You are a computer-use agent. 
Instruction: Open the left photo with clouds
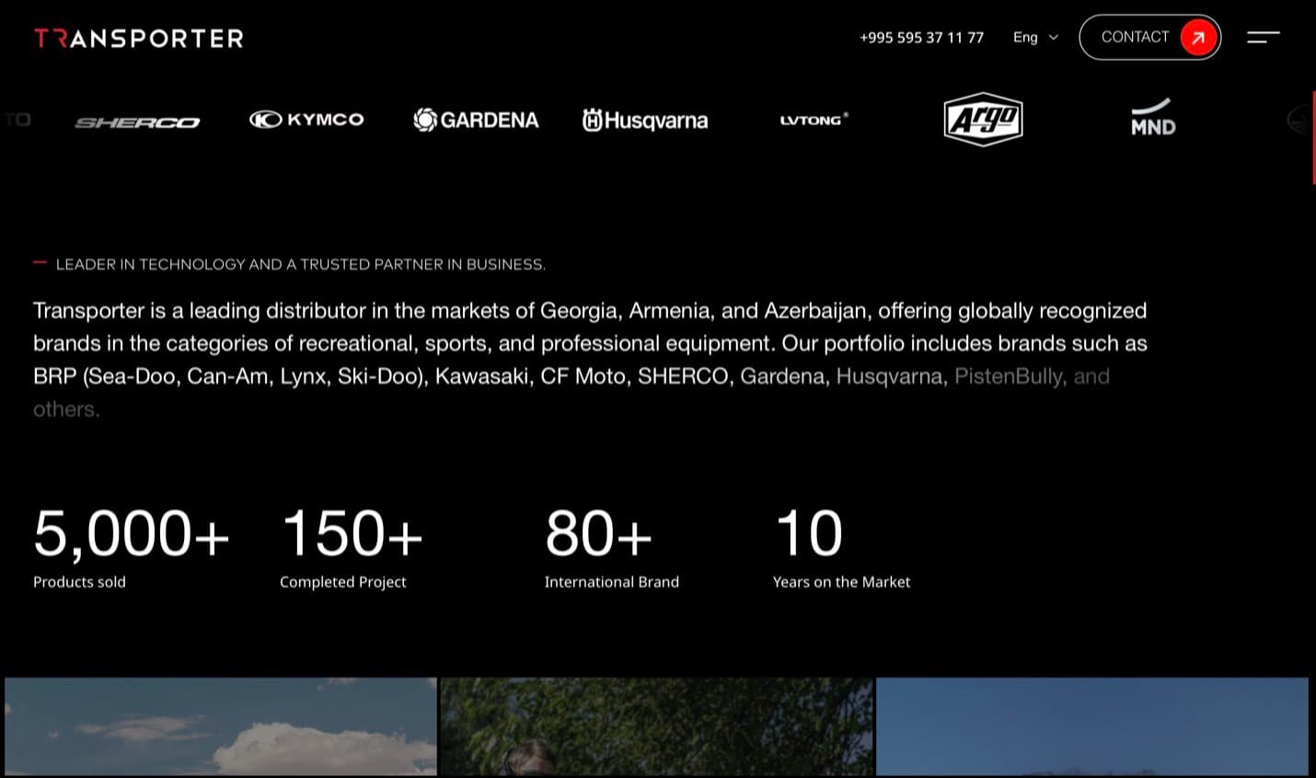[x=221, y=727]
